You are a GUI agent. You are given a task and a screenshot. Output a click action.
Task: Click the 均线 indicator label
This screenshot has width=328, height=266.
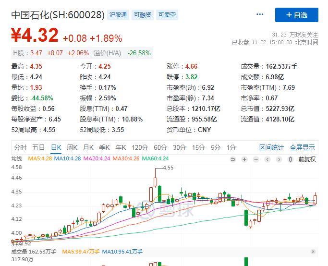[x=16, y=158]
